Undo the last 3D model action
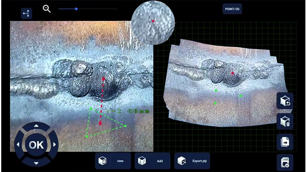307x172 pixels. 285,101
